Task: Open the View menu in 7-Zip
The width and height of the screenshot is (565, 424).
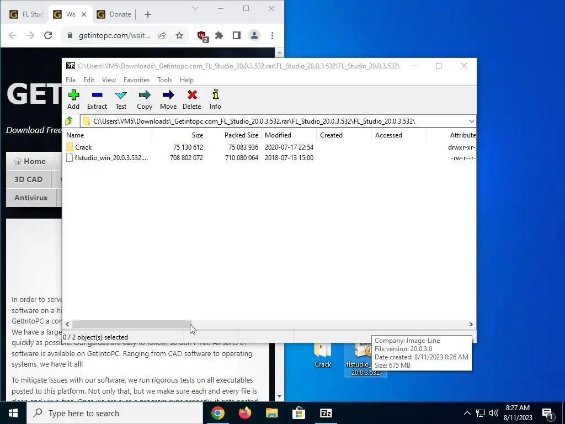Action: 109,80
